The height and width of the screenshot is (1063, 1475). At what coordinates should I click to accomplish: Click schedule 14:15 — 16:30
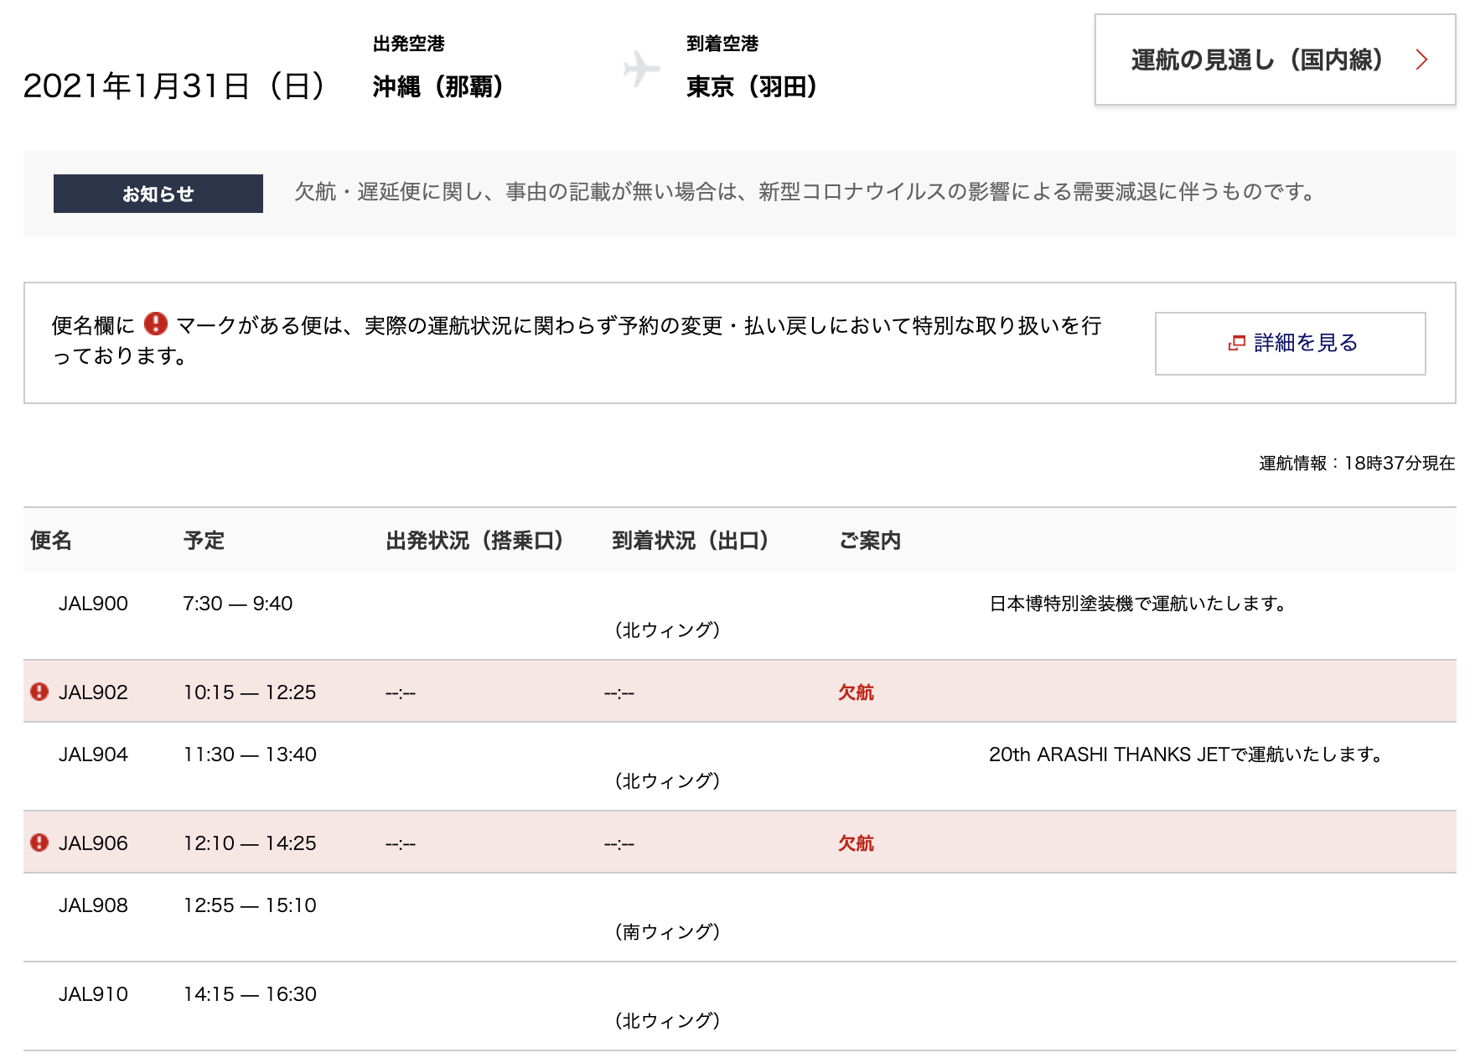click(250, 994)
